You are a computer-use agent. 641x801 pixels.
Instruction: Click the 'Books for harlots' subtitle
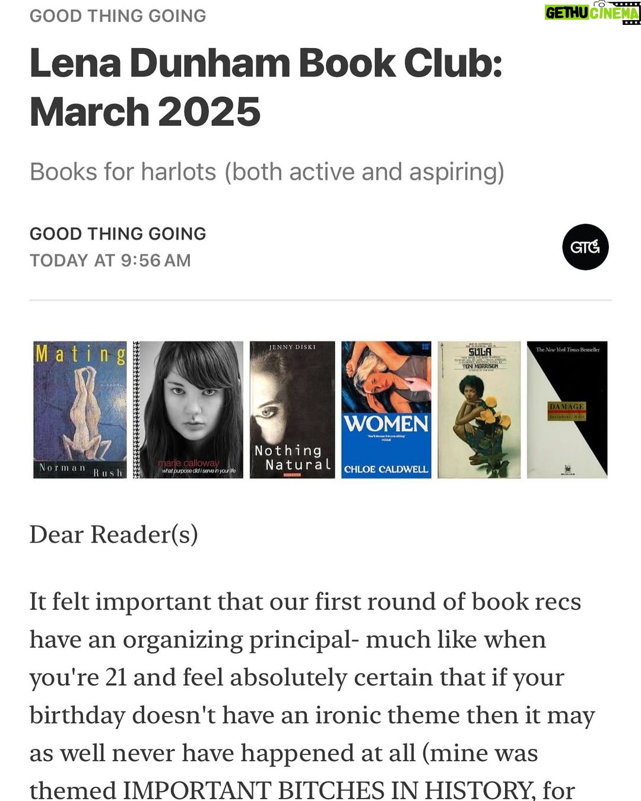click(x=267, y=172)
